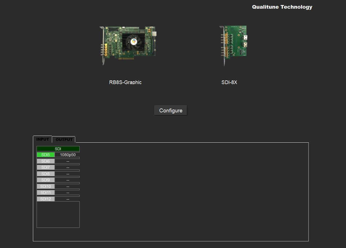This screenshot has width=346, height=248.
Task: Select the SDI5 input
Action: [x=46, y=155]
